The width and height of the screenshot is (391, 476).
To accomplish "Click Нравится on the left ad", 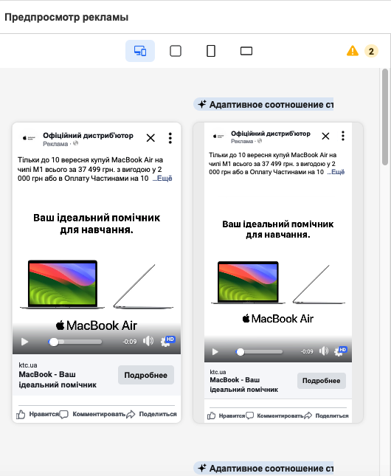I will 37,414.
